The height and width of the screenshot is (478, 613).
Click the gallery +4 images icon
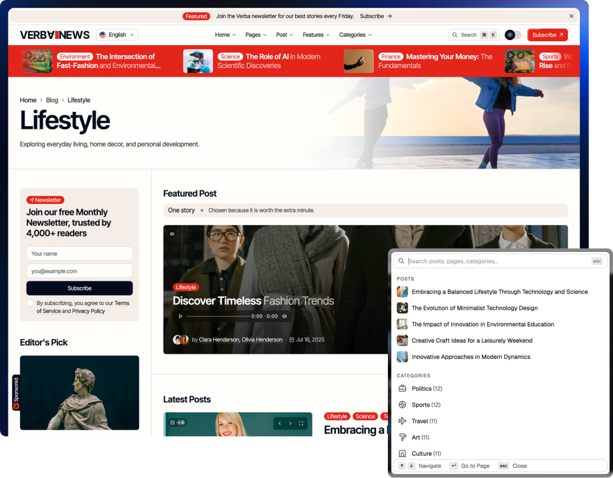[x=177, y=422]
